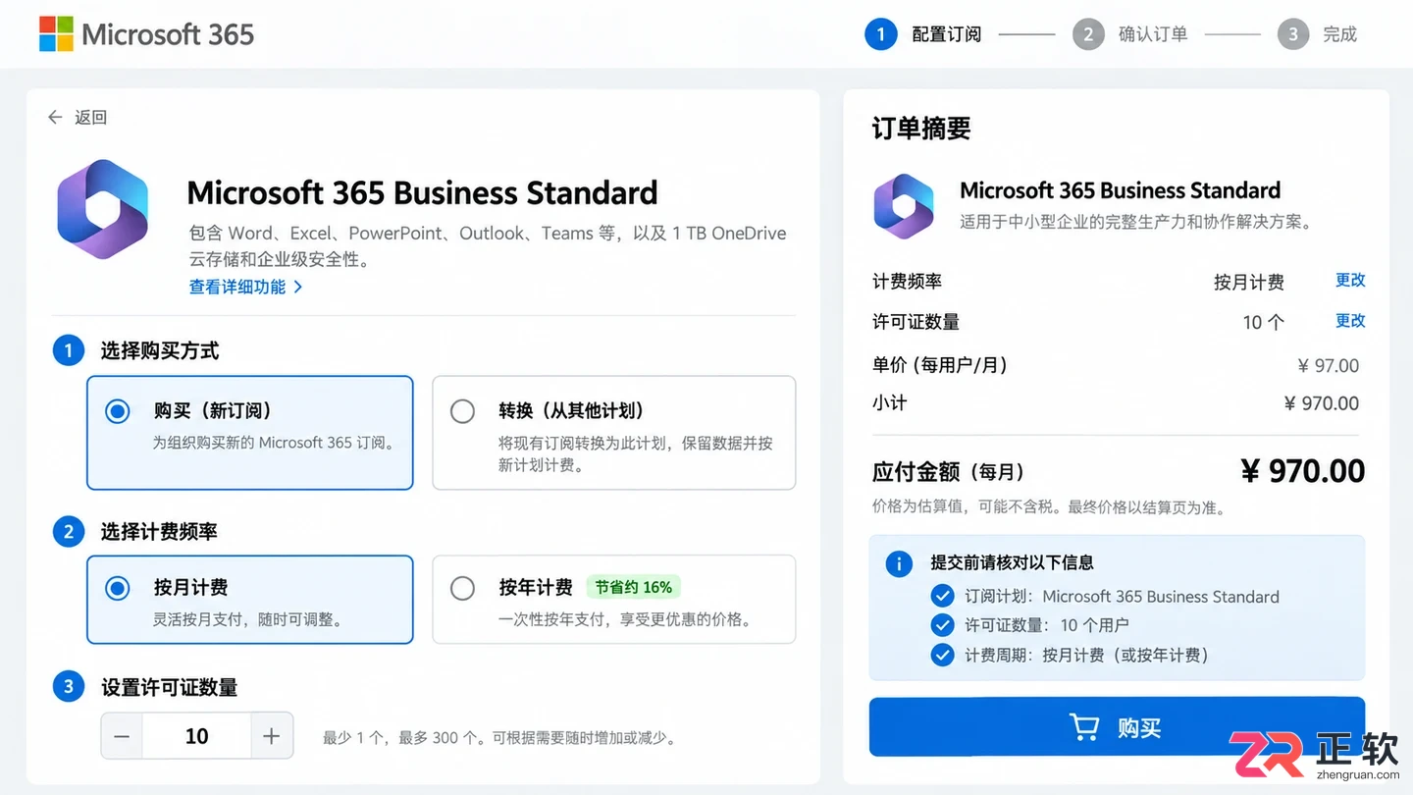Open step 2 确认订单 in progress bar
Image resolution: width=1413 pixels, height=795 pixels.
1129,34
